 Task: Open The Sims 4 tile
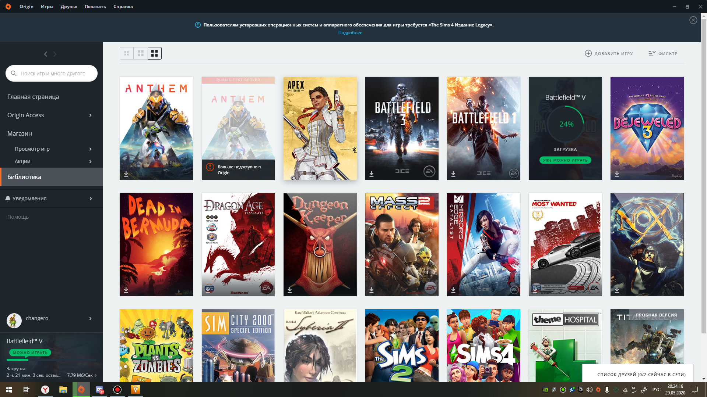click(x=483, y=346)
